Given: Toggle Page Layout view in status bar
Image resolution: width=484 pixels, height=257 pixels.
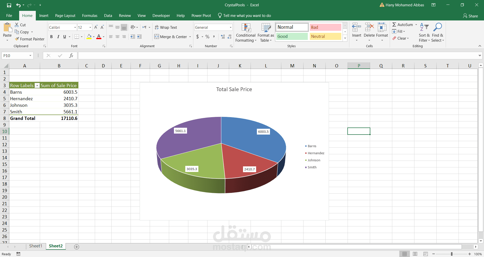Looking at the screenshot, I should click(415, 254).
